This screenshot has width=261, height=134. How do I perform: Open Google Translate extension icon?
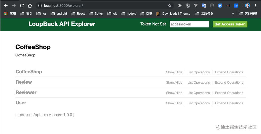[204, 6]
